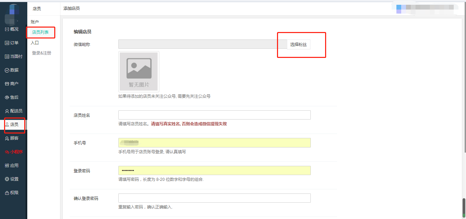
Task: Focus the 店员姓名 input field
Action: click(x=215, y=115)
